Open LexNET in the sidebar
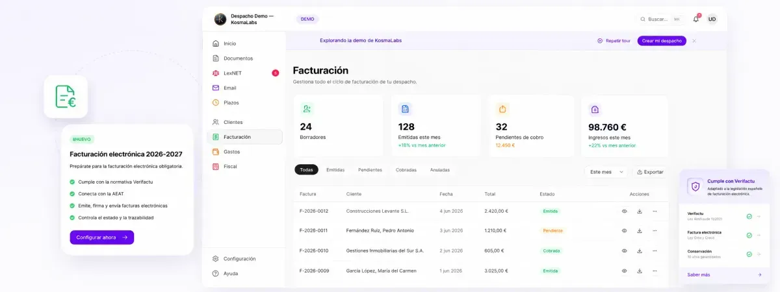 click(244, 73)
